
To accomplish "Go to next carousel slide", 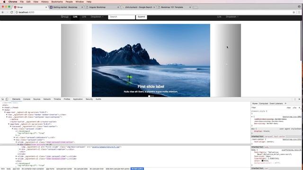I will pyautogui.click(x=226, y=65).
